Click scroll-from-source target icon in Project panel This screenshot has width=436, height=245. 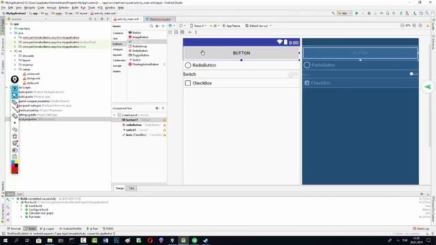90,19
